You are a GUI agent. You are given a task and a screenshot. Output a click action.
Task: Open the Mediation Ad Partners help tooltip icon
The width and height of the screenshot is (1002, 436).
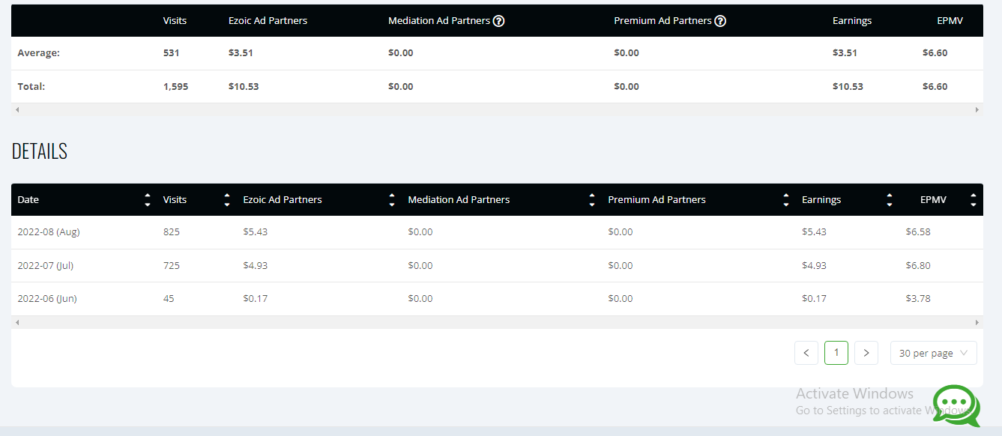point(499,21)
